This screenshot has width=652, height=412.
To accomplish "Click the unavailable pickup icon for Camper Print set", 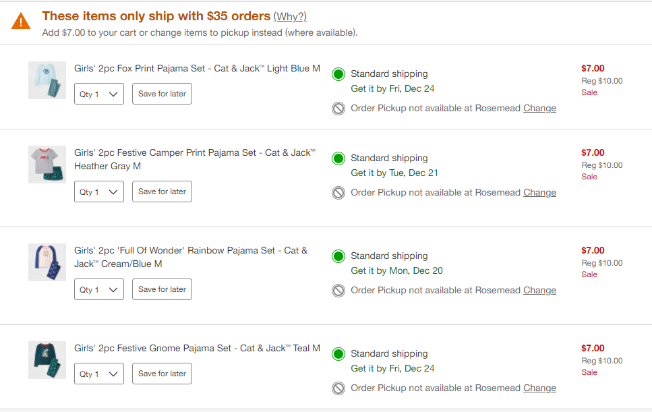I will (338, 193).
